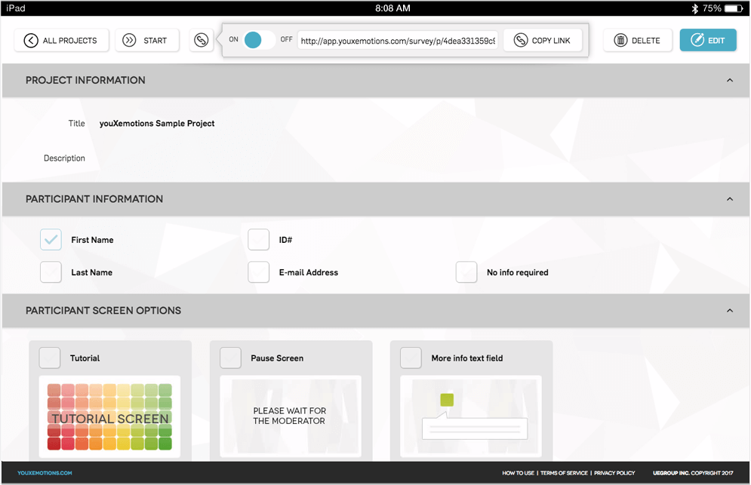751x485 pixels.
Task: Collapse the Participant Screen Options section
Action: coord(729,311)
